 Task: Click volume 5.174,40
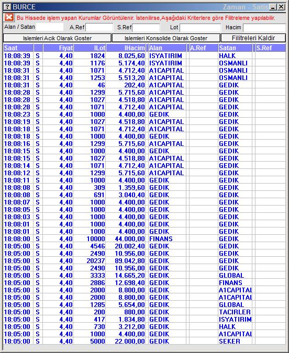[131, 63]
